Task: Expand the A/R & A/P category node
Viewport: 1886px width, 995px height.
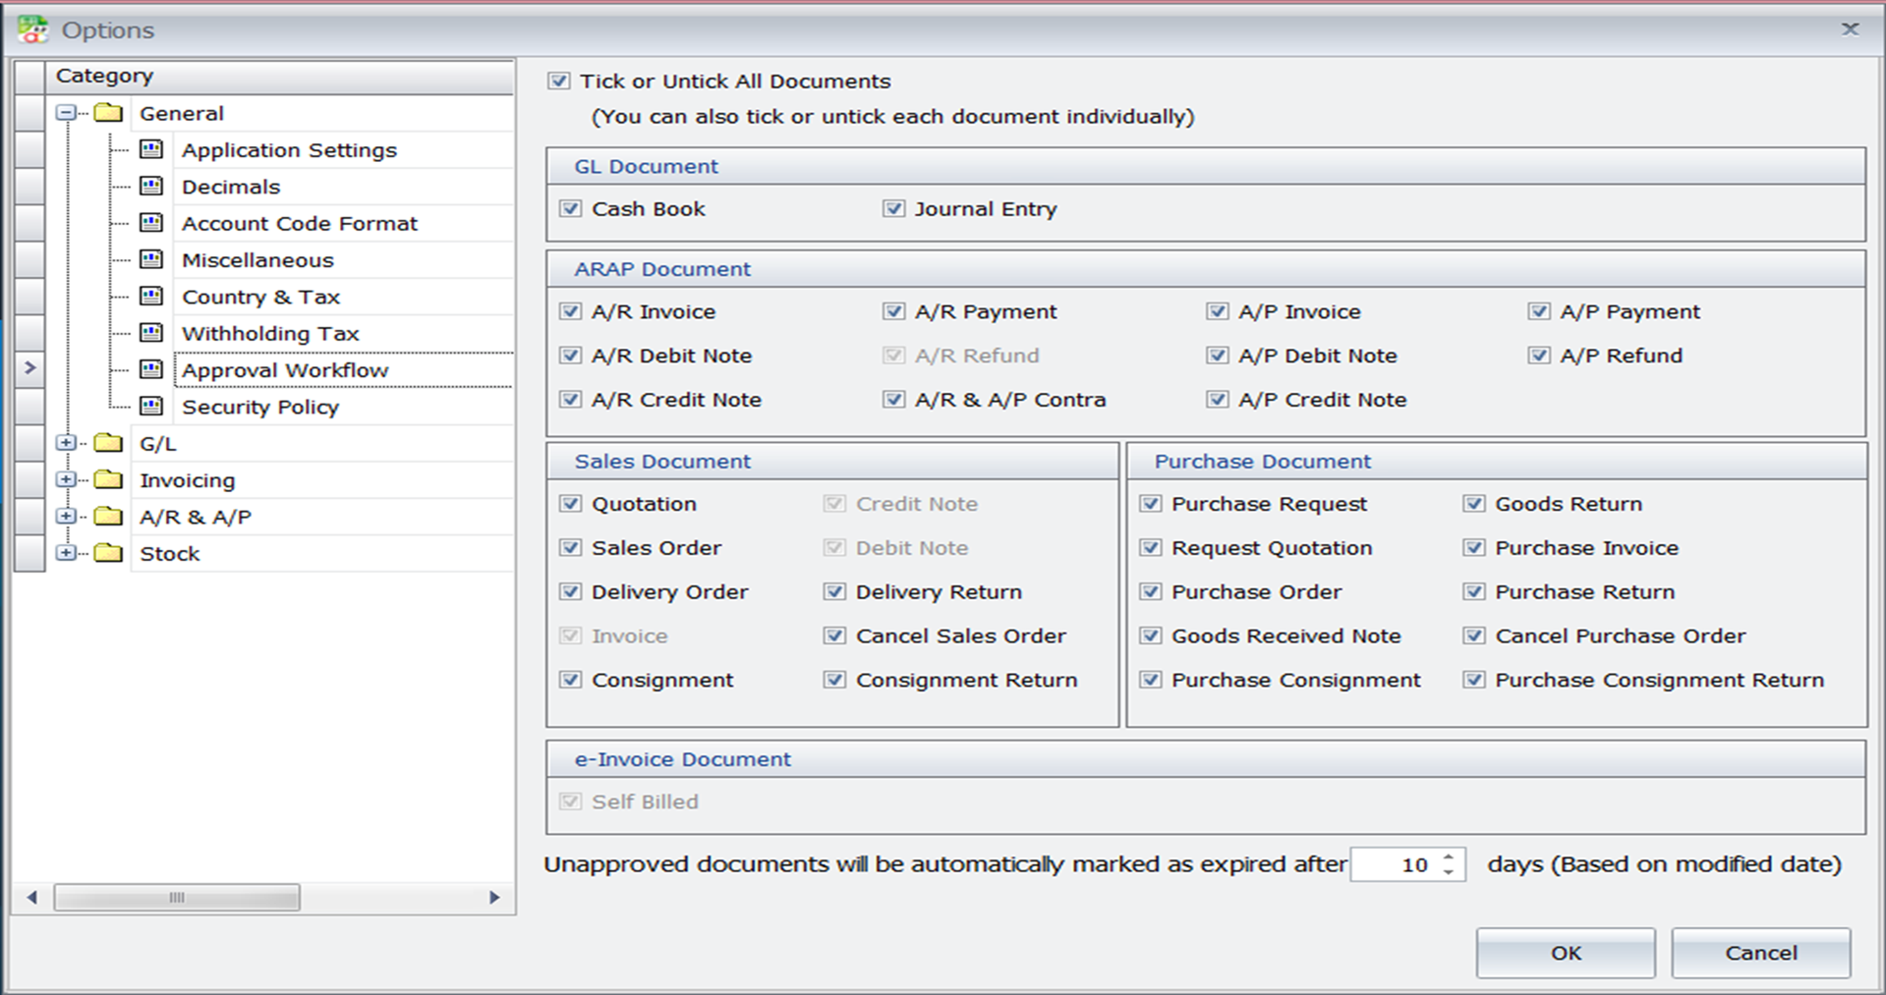Action: coord(66,517)
